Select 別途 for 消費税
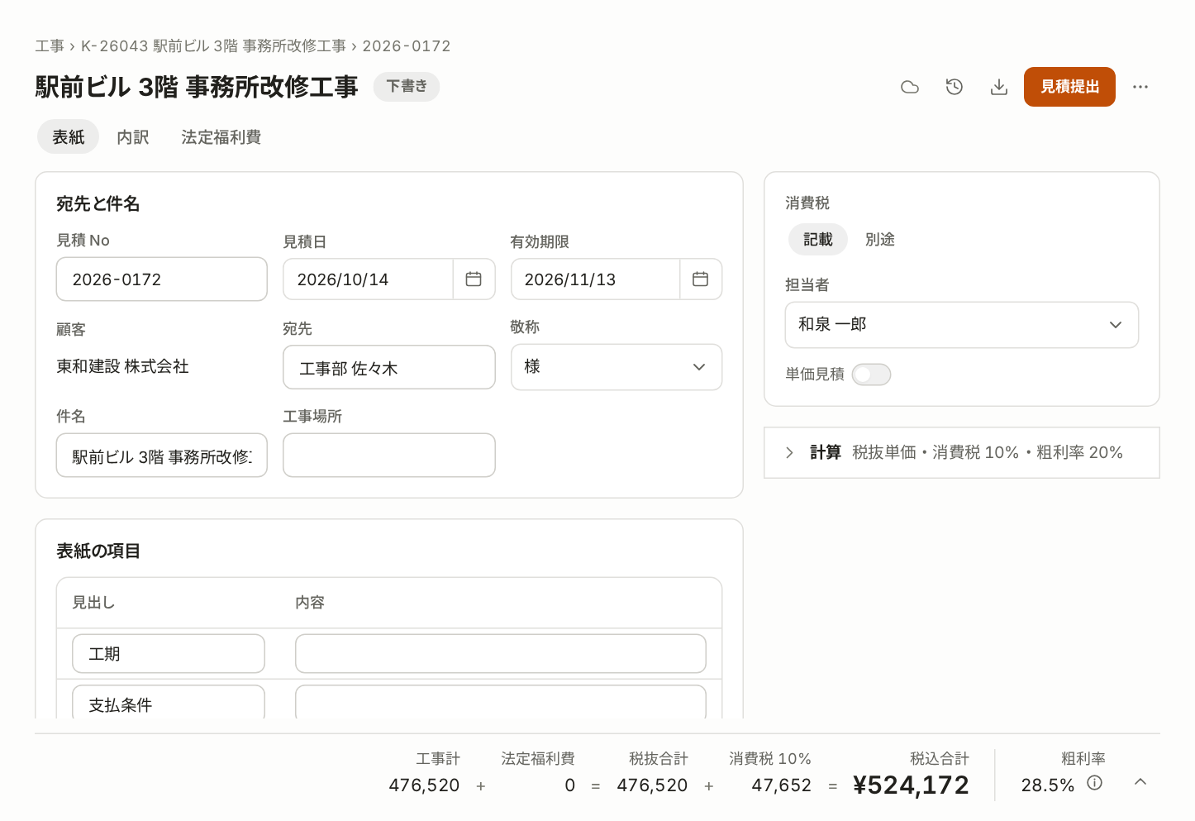 pos(880,239)
